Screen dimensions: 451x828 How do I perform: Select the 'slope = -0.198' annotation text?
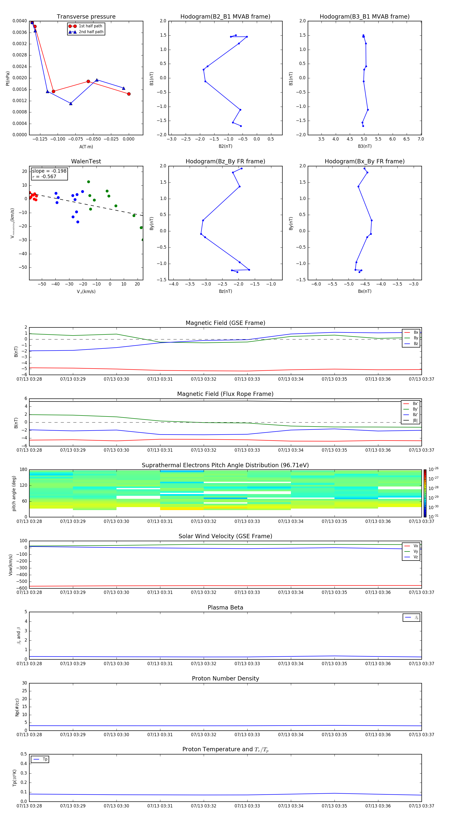pos(49,171)
